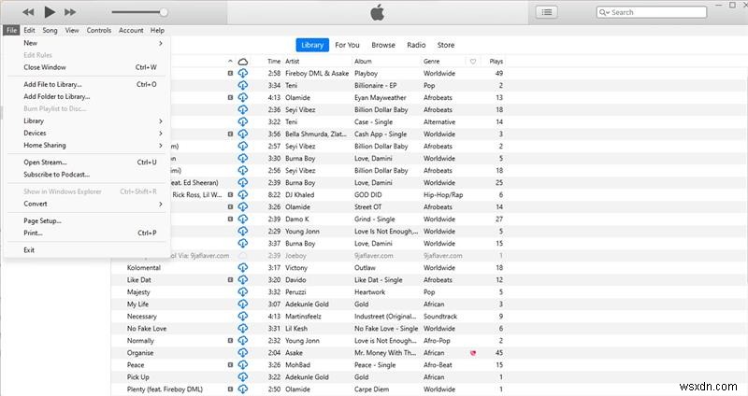Image resolution: width=748 pixels, height=396 pixels.
Task: Open the Account menu
Action: [131, 30]
